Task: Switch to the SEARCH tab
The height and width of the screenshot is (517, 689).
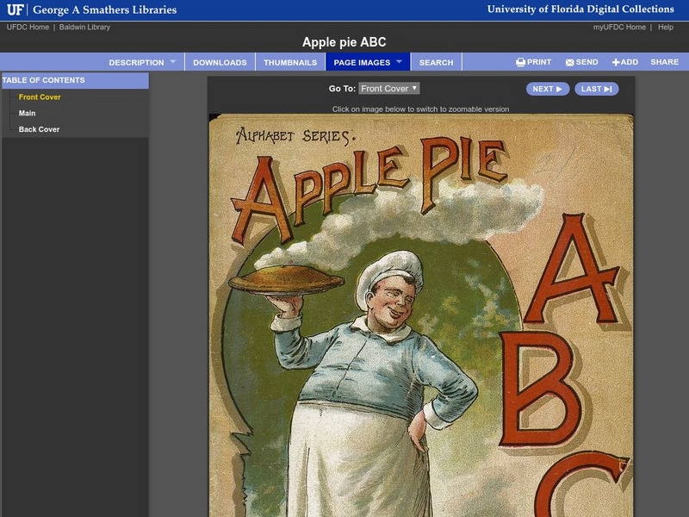Action: point(436,62)
